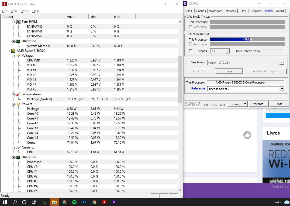The image size is (290, 206).
Task: Click the Validate button
Action: (x=258, y=104)
